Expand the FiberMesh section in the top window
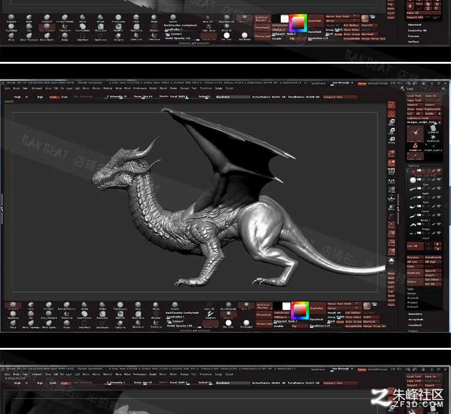The height and width of the screenshot is (414, 451). (x=414, y=25)
